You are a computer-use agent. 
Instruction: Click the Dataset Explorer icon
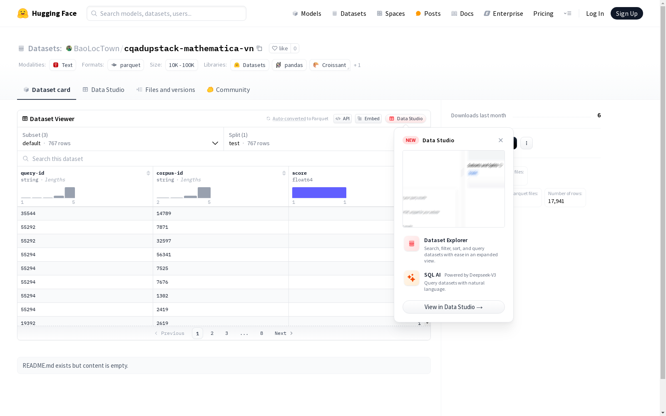tap(412, 244)
